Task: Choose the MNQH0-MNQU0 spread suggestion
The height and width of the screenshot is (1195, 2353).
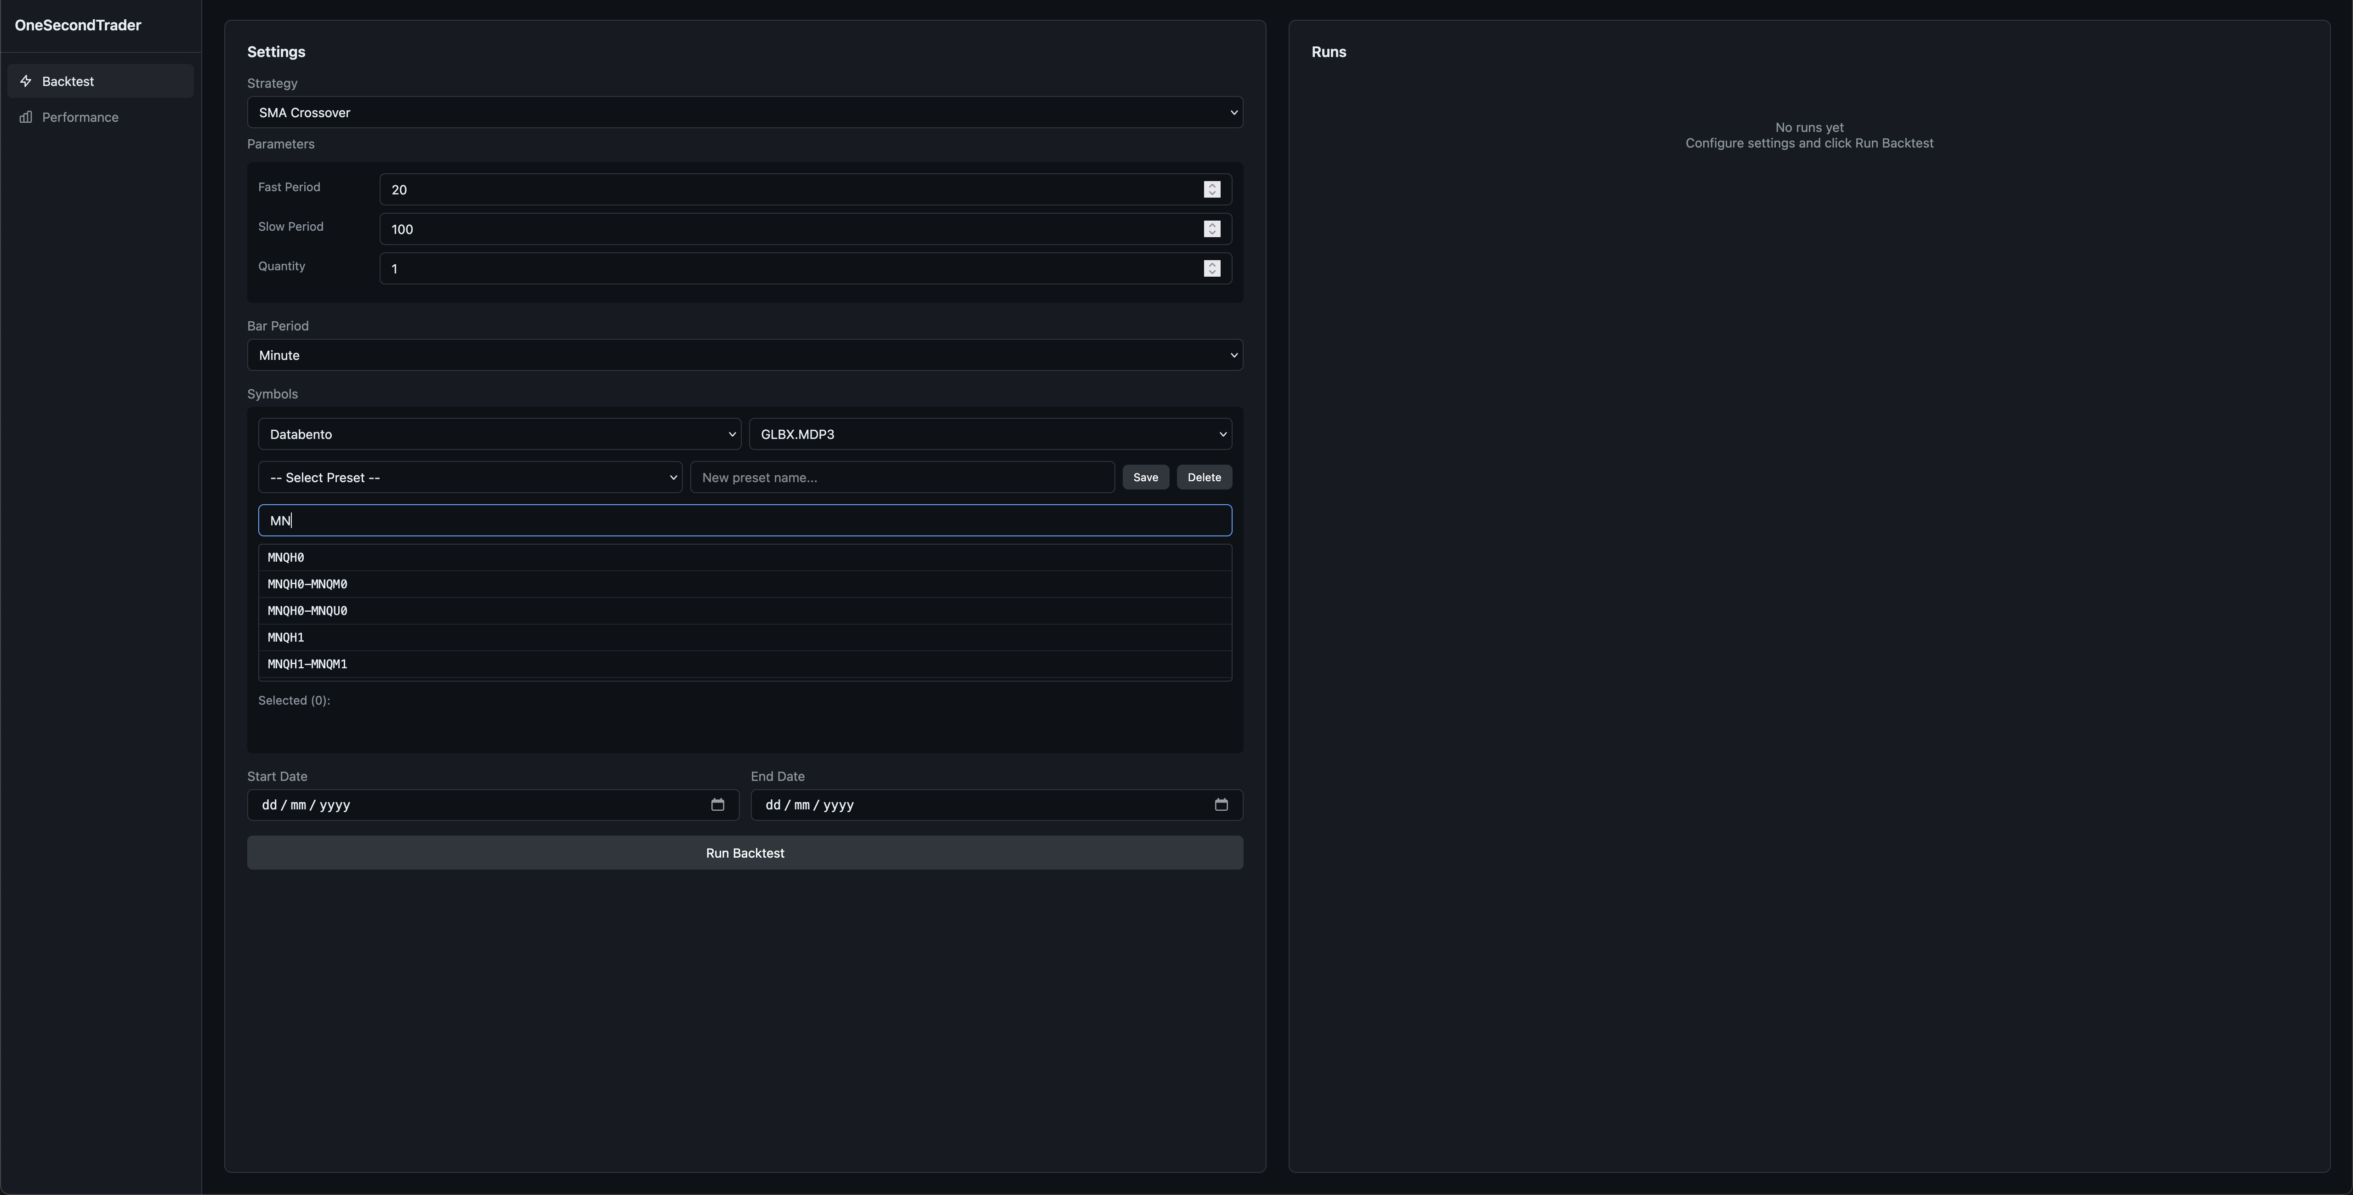Action: pyautogui.click(x=308, y=611)
